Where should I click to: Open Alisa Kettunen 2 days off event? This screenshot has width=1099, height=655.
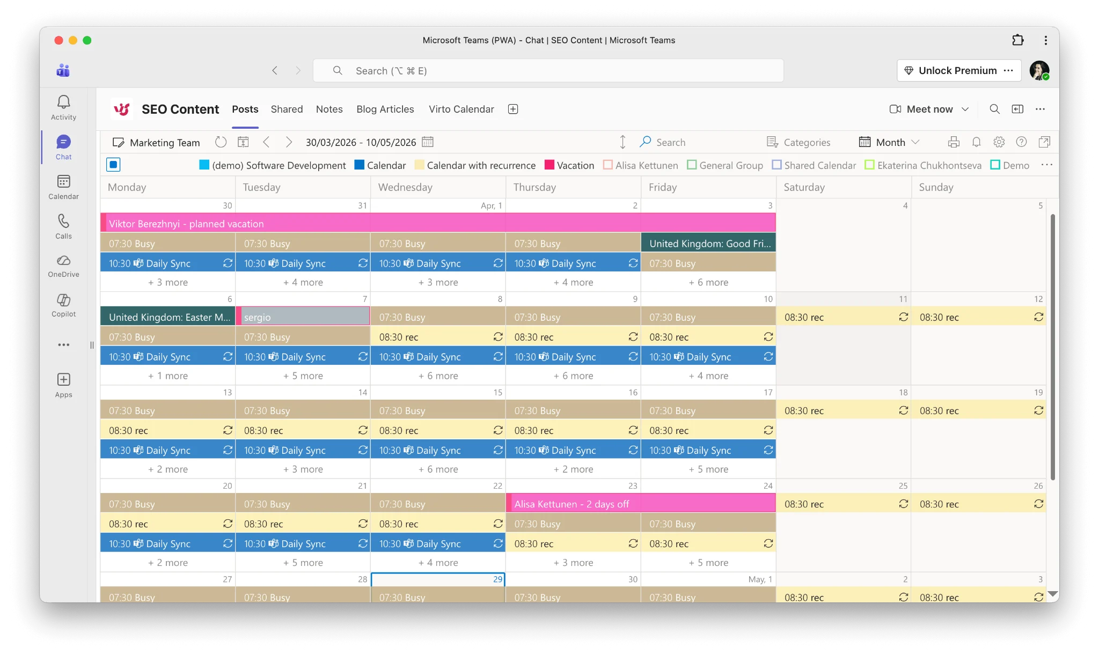click(x=641, y=504)
